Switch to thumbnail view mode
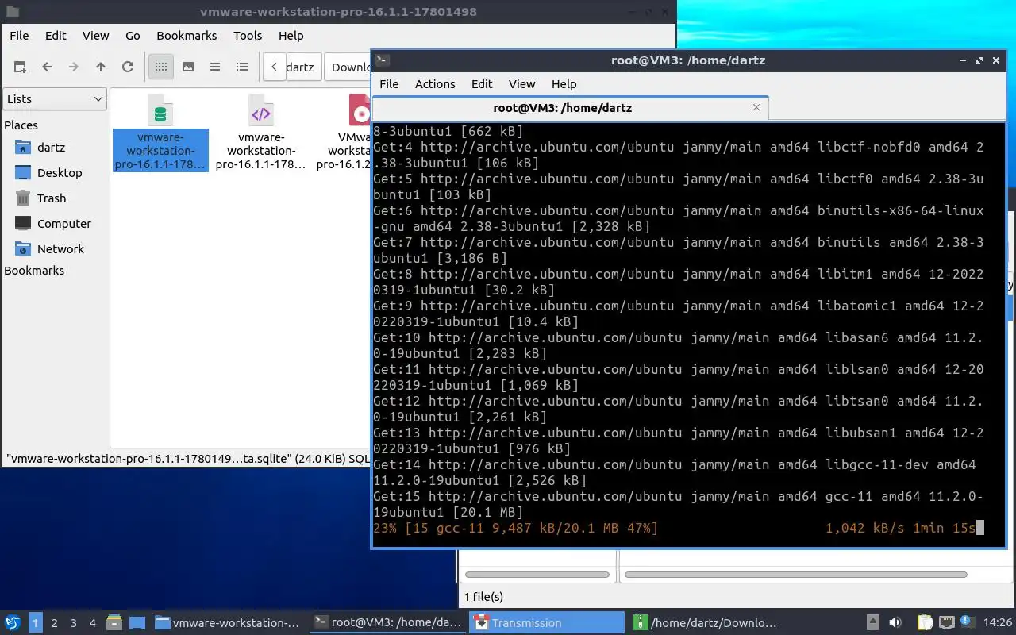The height and width of the screenshot is (635, 1016). pos(188,67)
